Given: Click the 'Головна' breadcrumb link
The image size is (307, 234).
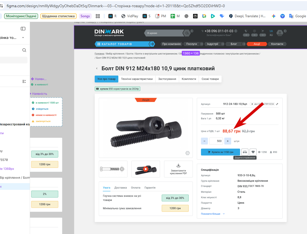Looking at the screenshot, I should [99, 54].
